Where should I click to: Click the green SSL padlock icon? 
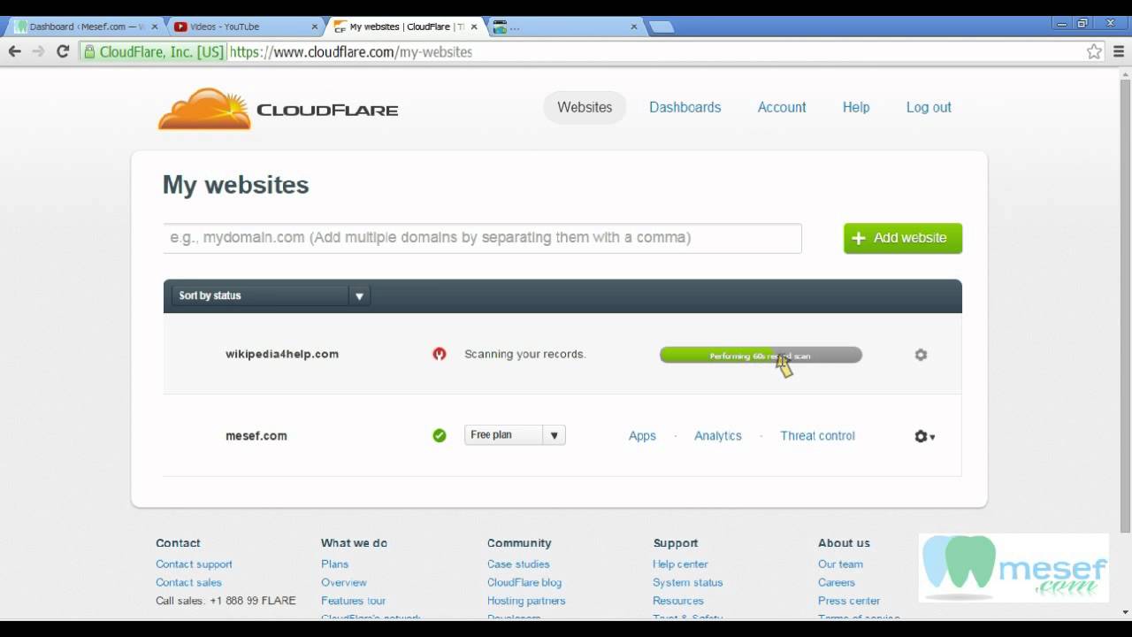88,51
